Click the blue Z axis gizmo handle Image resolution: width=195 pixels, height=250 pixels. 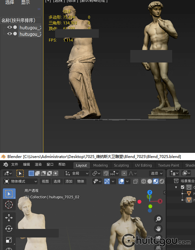(x=149, y=192)
